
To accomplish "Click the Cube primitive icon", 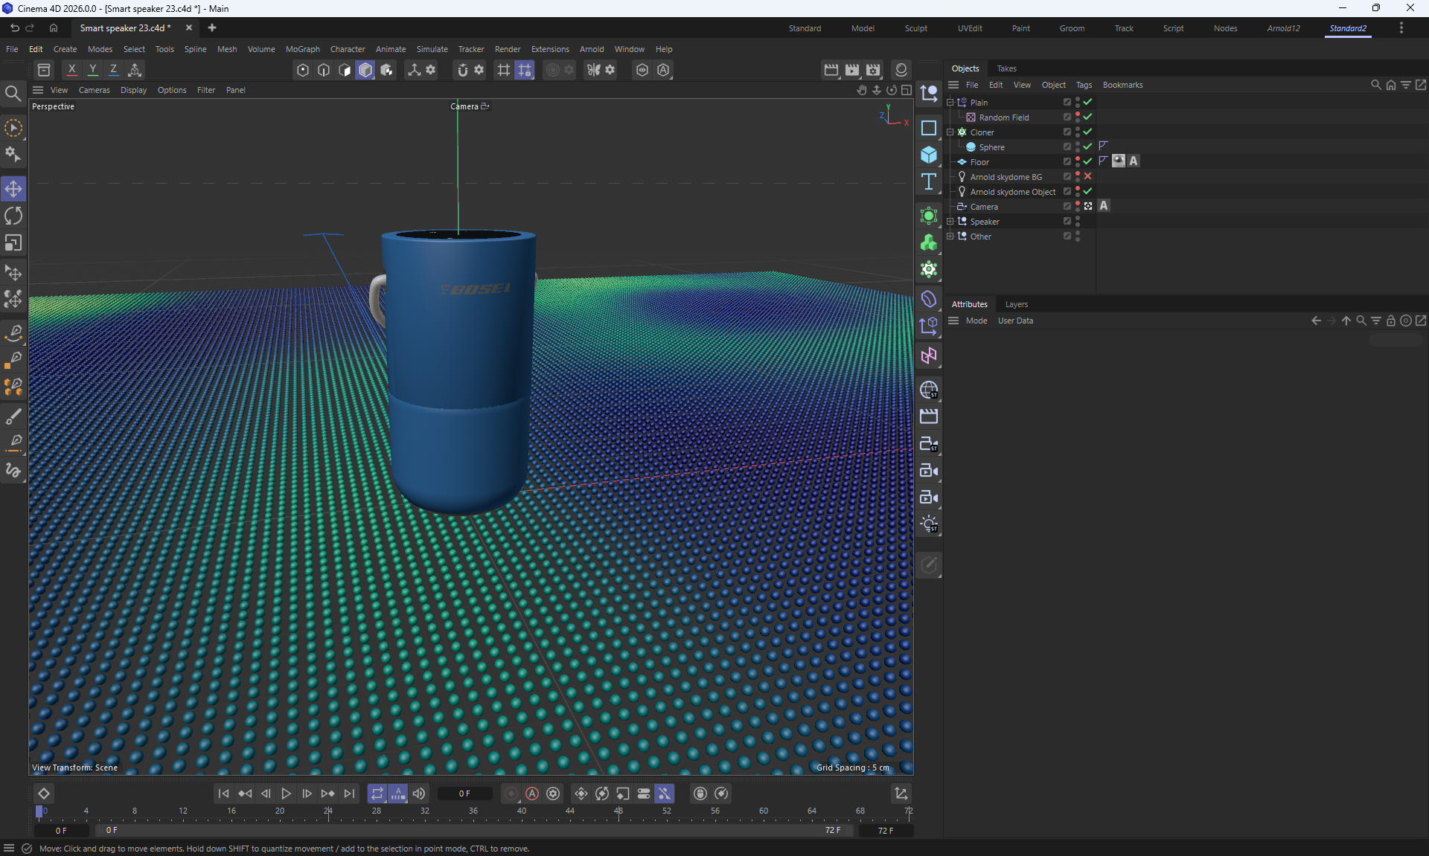I will 928,155.
